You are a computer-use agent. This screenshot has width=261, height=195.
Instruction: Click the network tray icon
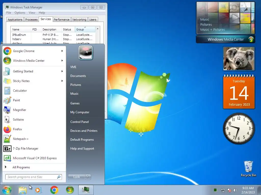223,190
